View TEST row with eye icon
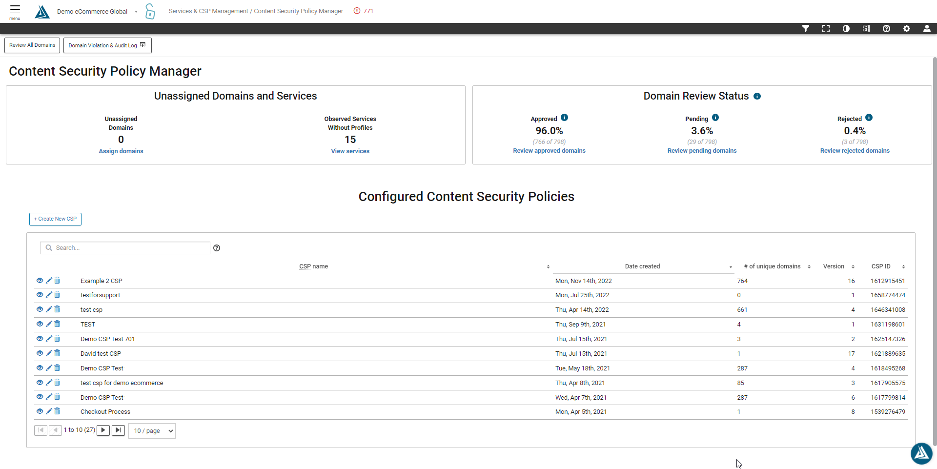 (40, 324)
